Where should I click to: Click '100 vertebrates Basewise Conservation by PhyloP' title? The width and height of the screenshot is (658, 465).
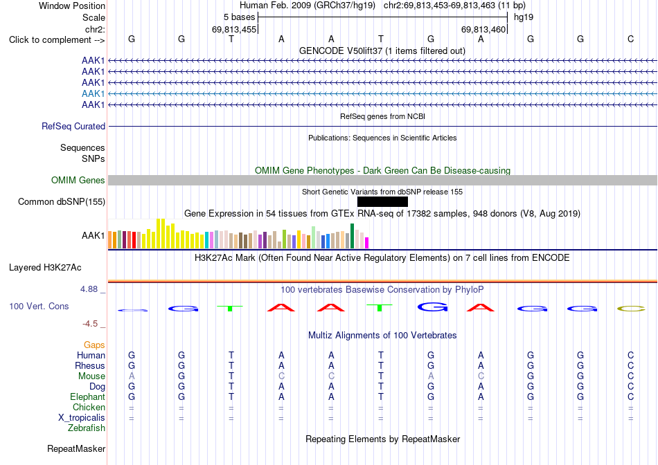tap(382, 289)
